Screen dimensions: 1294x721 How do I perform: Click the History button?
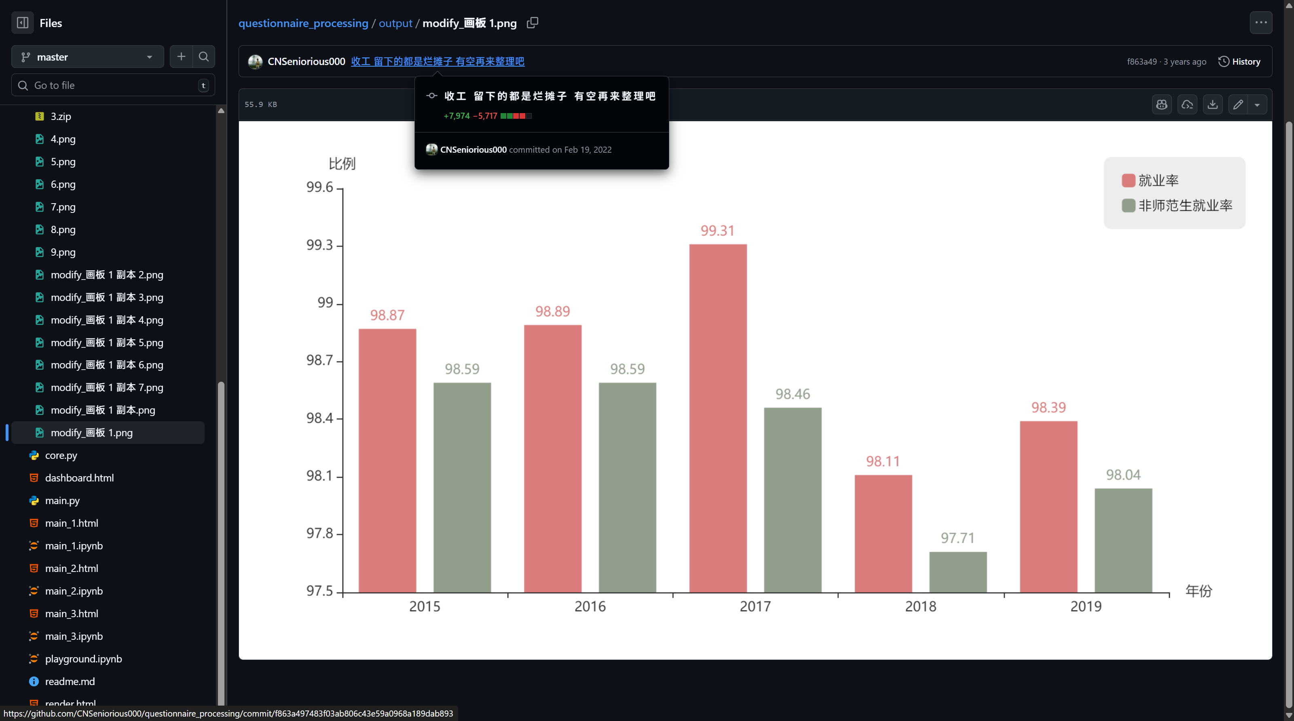click(1239, 61)
